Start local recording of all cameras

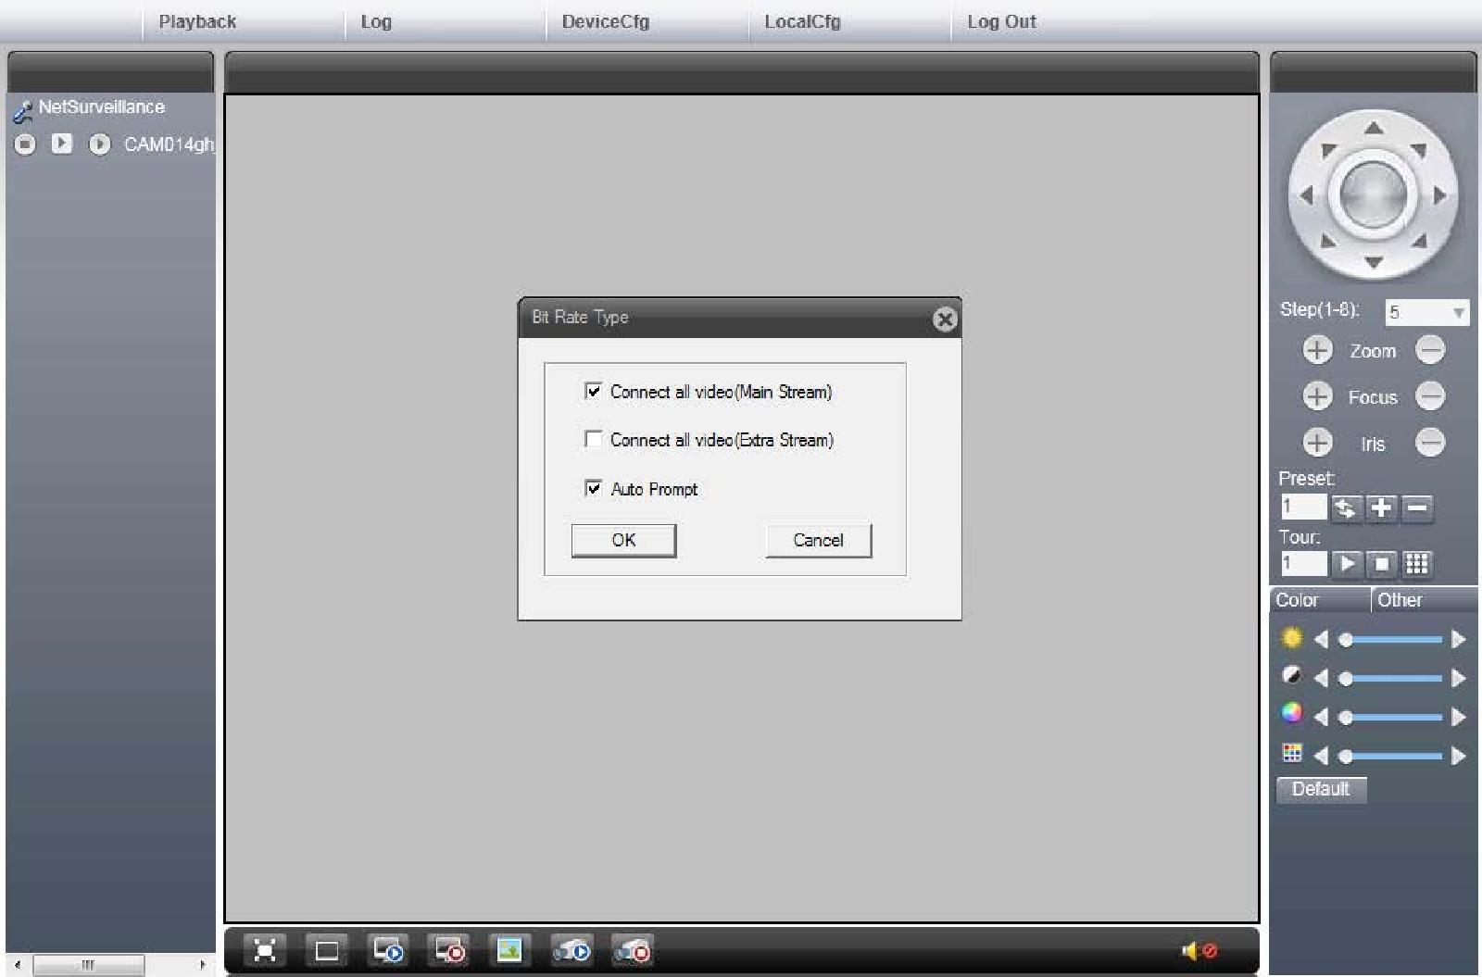click(x=571, y=950)
